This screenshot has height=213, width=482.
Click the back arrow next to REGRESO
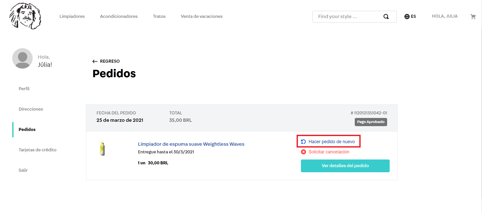[x=95, y=61]
